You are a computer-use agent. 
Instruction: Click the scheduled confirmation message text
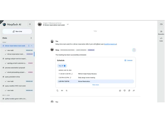71,55
